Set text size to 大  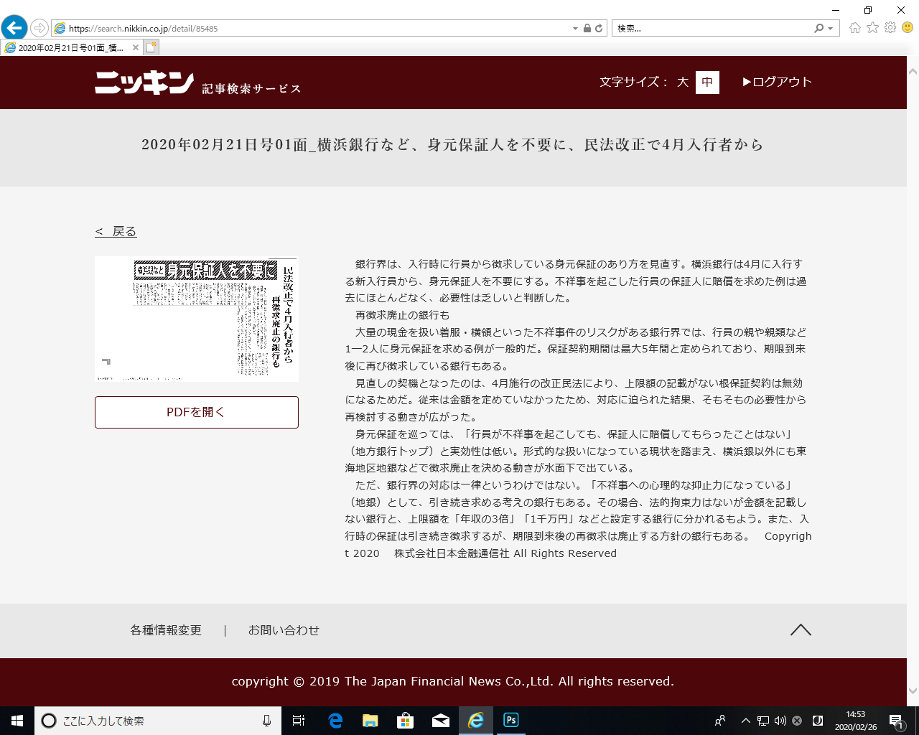683,82
